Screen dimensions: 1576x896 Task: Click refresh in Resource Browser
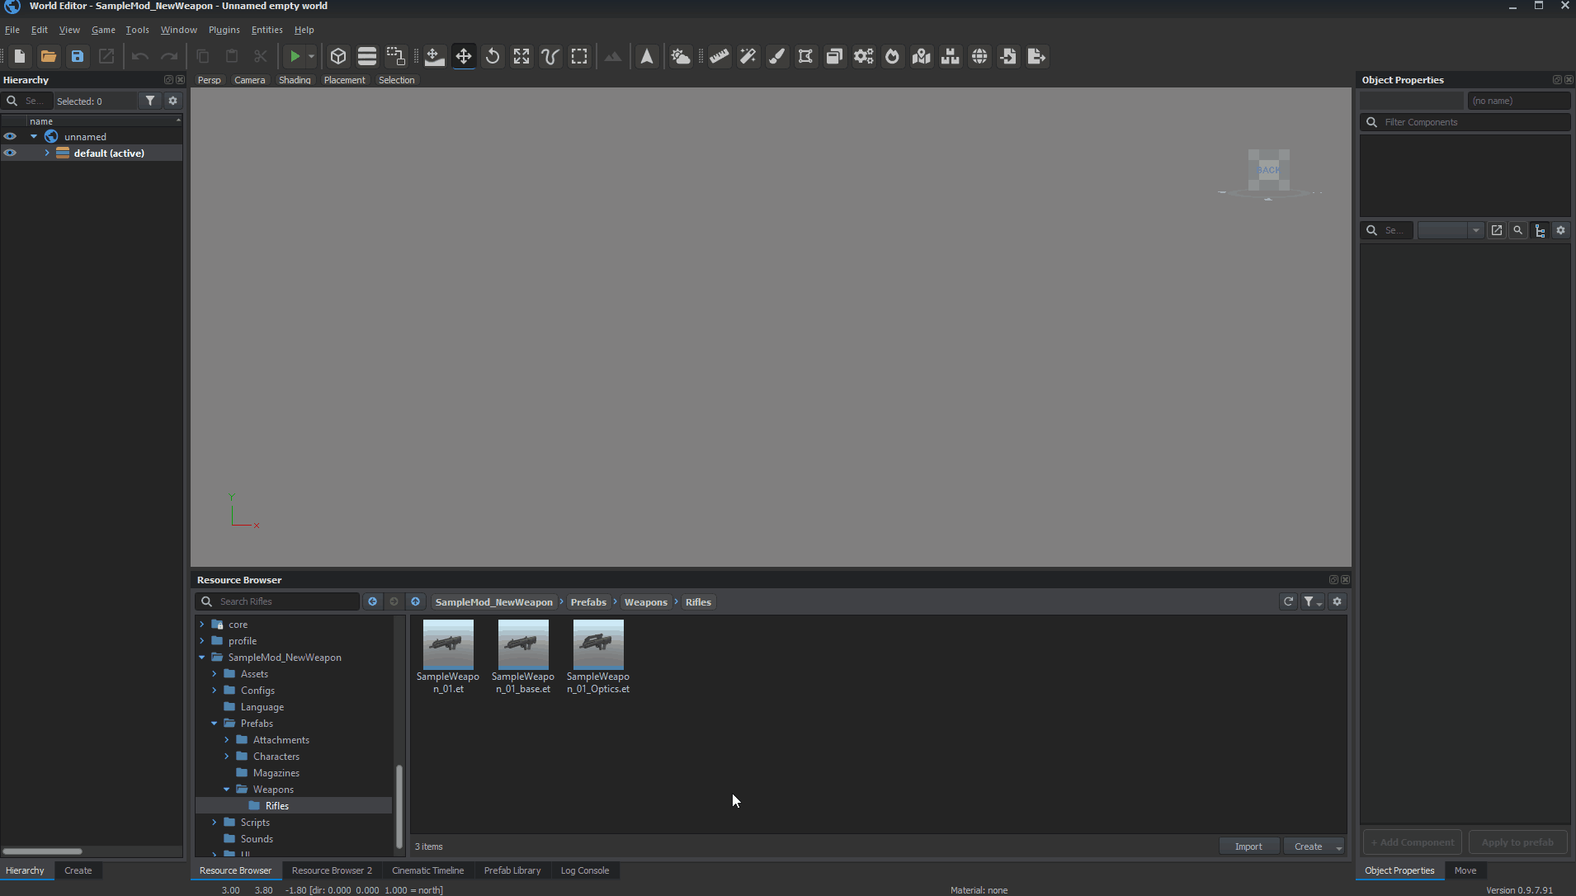coord(1288,601)
